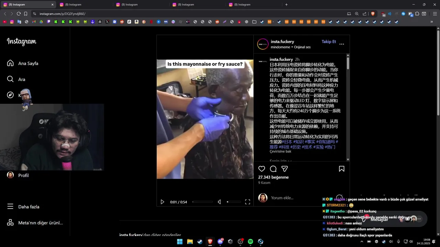Open the Daha fazla menu
Viewport: 440px width, 247px height.
click(x=23, y=207)
